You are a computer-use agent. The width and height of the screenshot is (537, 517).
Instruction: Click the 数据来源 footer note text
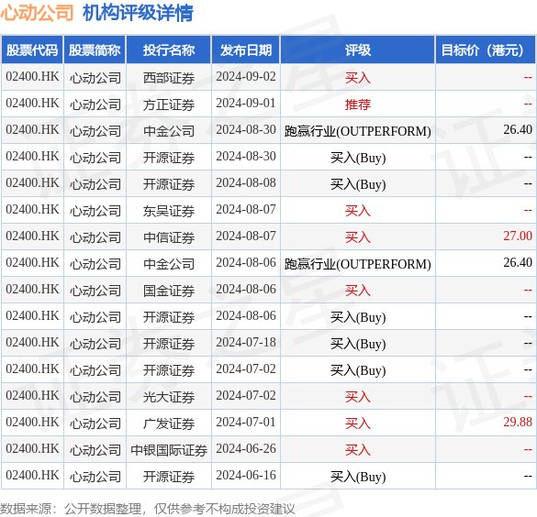[147, 509]
